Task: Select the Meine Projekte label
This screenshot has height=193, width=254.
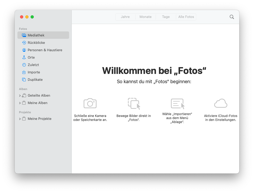Action: [40, 119]
